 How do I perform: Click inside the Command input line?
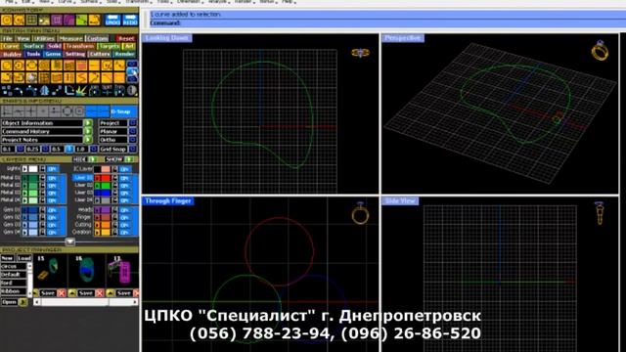[x=387, y=23]
